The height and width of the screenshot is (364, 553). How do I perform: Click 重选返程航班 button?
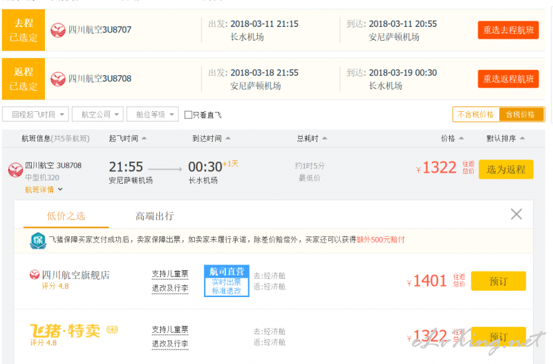pyautogui.click(x=508, y=79)
